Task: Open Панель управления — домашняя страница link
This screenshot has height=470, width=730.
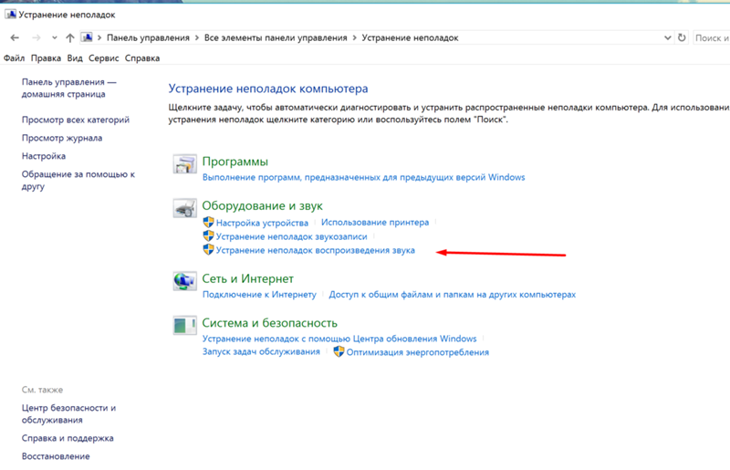Action: pos(69,88)
